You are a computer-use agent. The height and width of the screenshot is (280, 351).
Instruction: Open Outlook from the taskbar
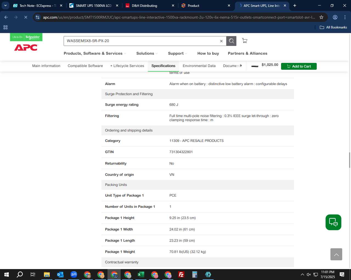pyautogui.click(x=60, y=275)
